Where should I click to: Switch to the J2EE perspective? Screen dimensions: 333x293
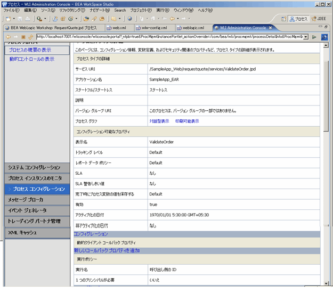[x=319, y=19]
